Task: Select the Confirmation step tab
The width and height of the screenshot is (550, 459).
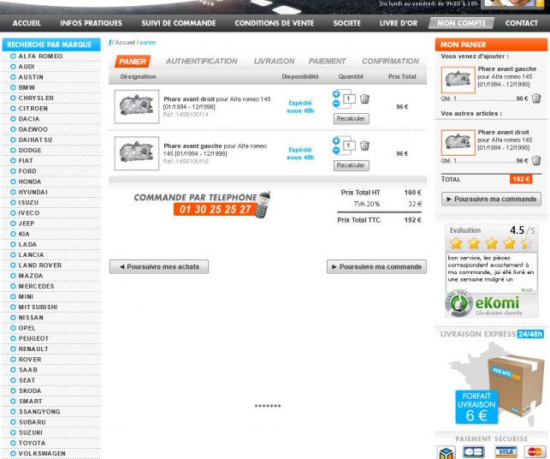Action: 390,61
